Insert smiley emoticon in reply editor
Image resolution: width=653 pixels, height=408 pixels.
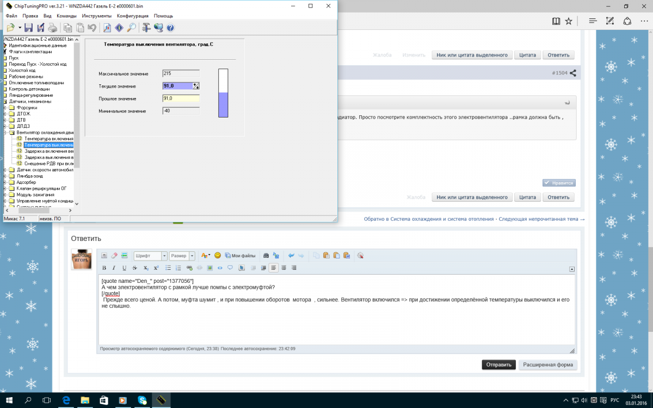(218, 255)
